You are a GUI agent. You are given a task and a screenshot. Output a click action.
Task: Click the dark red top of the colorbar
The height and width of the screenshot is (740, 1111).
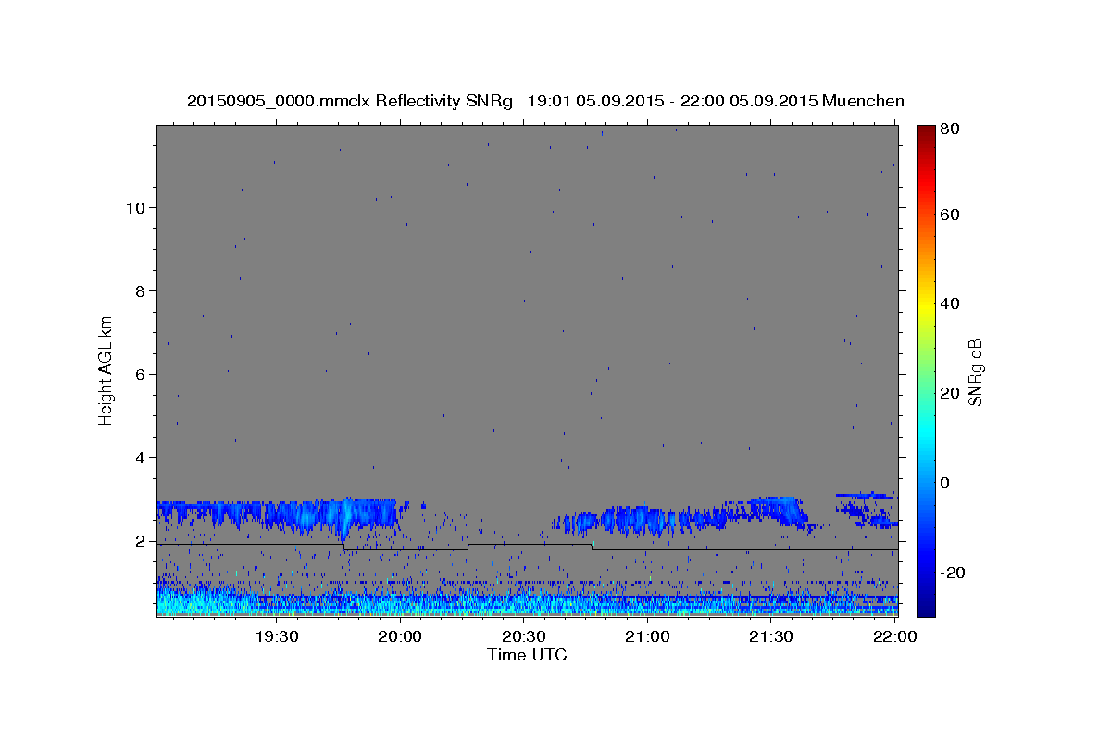926,131
